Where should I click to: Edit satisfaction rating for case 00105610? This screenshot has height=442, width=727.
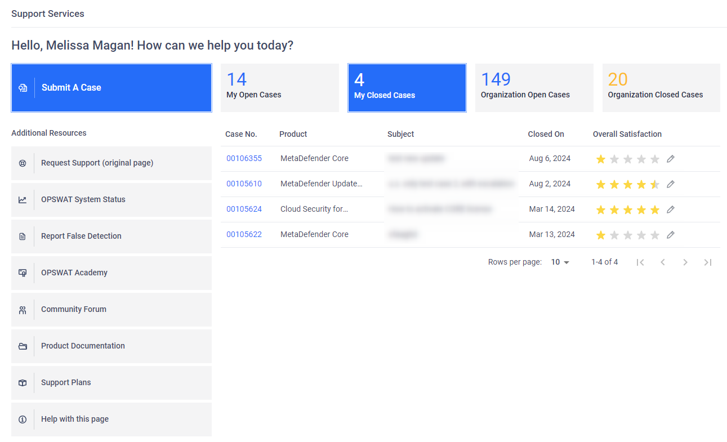[670, 184]
